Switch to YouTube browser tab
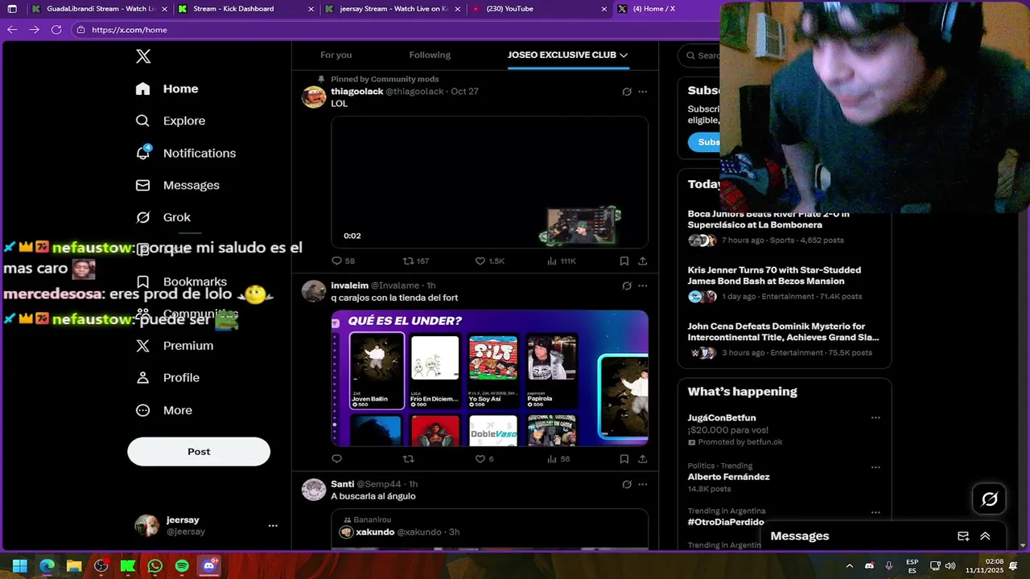Viewport: 1030px width, 579px height. pos(538,9)
